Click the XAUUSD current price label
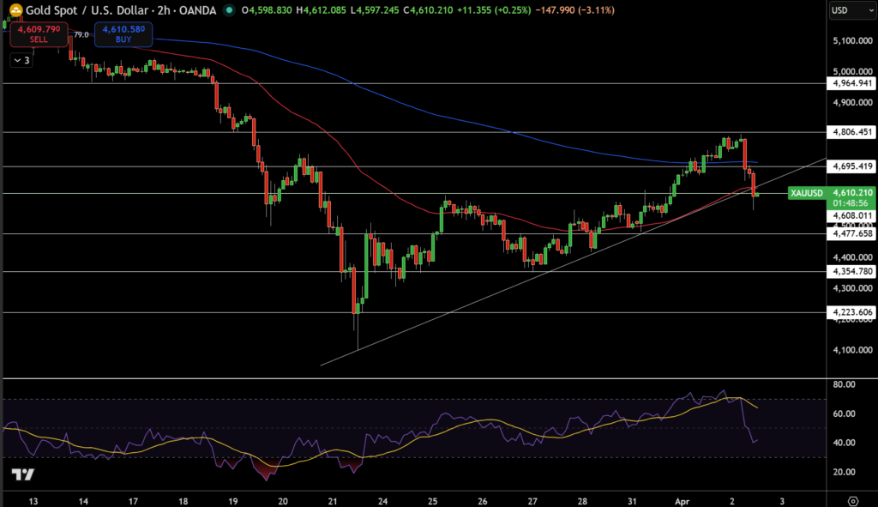 pyautogui.click(x=851, y=194)
